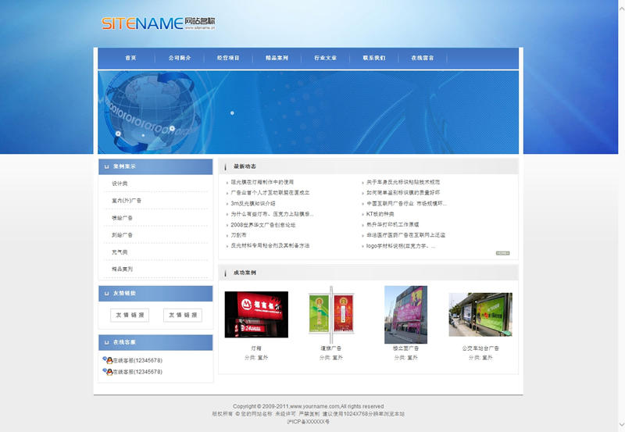Click the left 友情链接 button
The height and width of the screenshot is (432, 625).
coord(130,315)
